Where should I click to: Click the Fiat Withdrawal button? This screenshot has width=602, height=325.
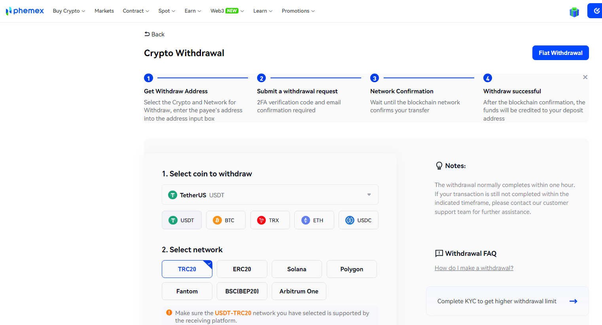[x=560, y=53]
